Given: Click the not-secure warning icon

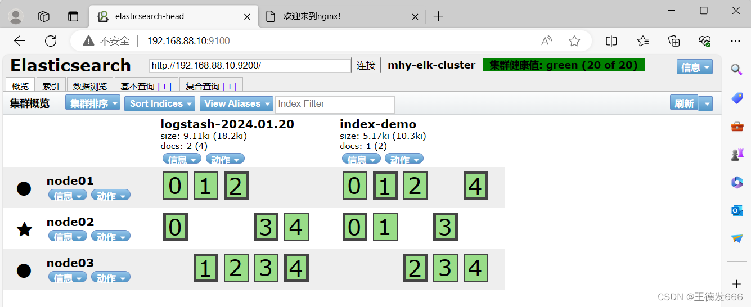Looking at the screenshot, I should [88, 41].
